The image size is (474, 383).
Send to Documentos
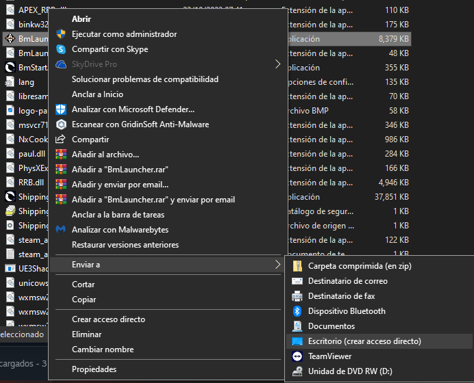point(332,326)
